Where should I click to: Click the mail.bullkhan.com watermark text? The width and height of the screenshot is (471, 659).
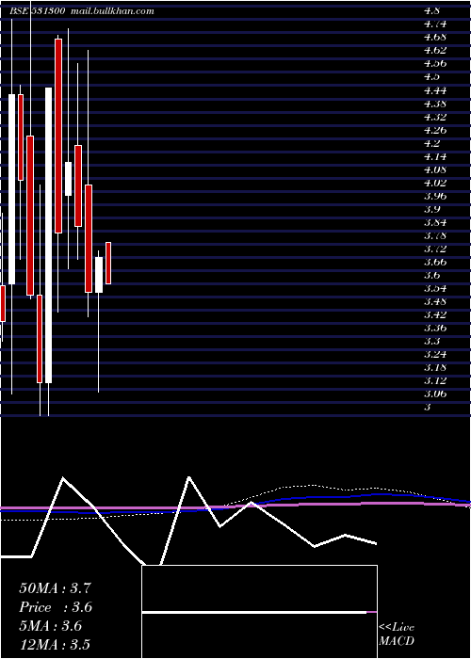point(113,11)
